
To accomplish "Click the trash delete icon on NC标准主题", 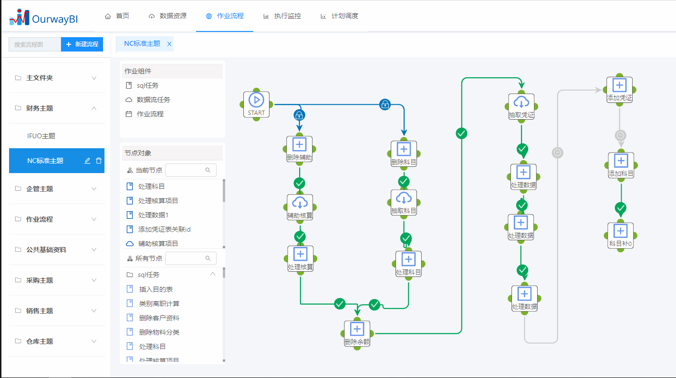I will [99, 161].
